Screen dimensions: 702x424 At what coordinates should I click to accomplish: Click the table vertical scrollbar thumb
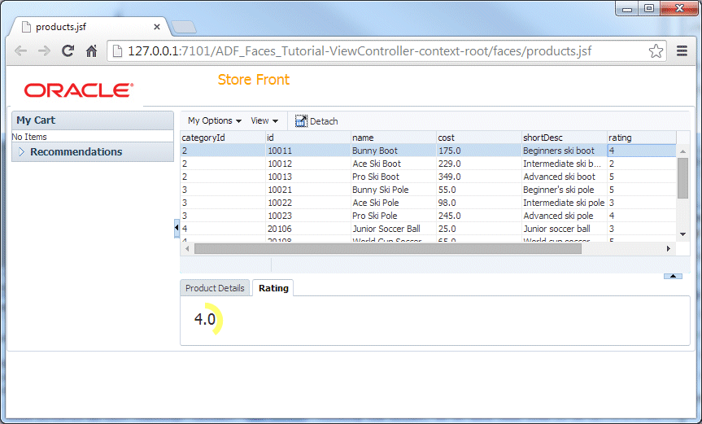tap(682, 177)
